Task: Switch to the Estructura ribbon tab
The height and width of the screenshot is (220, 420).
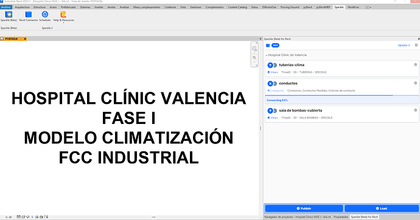Action: (40, 7)
